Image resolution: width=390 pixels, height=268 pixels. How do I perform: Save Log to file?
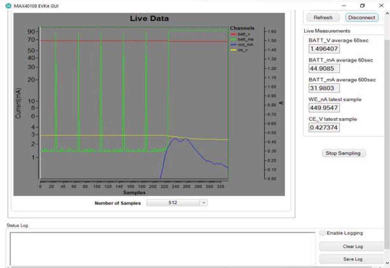tap(353, 259)
